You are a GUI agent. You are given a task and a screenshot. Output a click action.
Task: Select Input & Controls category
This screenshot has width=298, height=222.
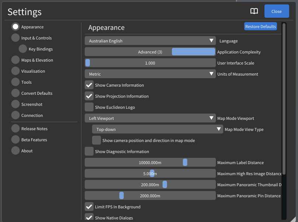(x=32, y=38)
